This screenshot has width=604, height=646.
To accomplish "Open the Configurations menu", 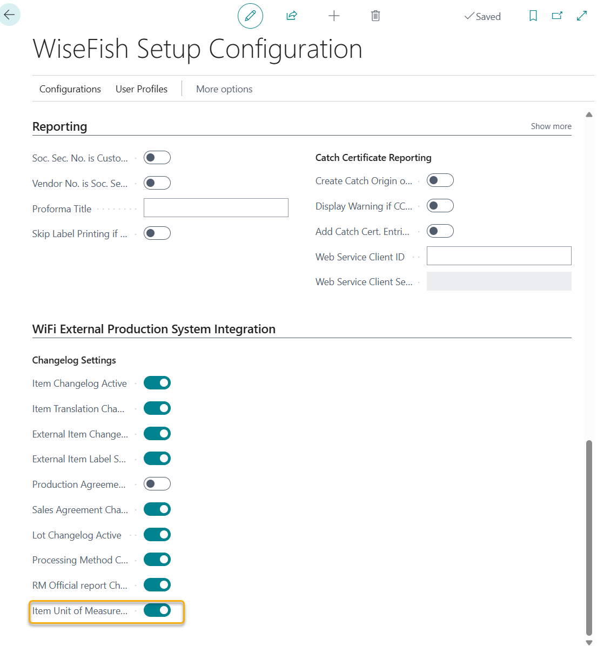I will pyautogui.click(x=70, y=89).
